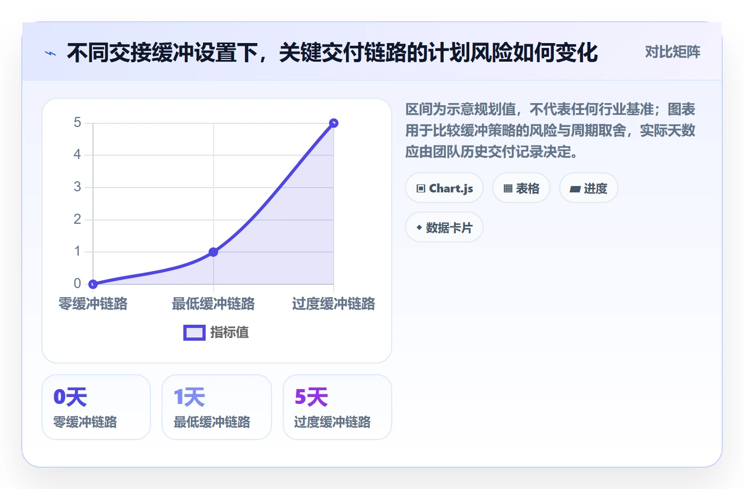
Task: Select the 表格 tag chip
Action: click(521, 188)
